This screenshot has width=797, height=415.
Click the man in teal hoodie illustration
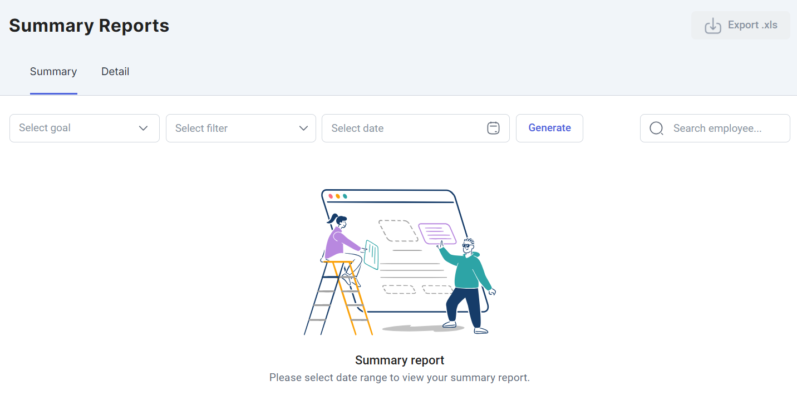click(x=468, y=286)
